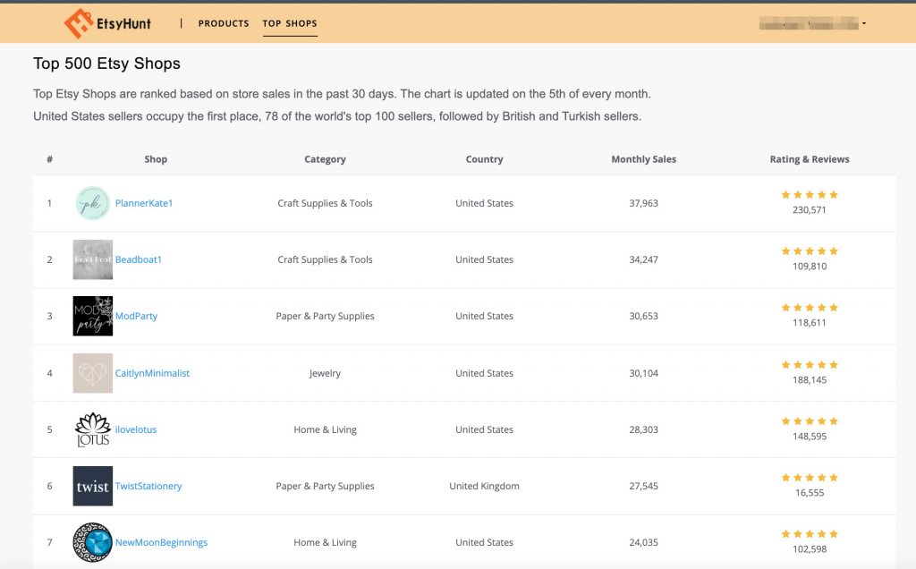Screen dimensions: 916x569
Task: Click the Top 500 Etsy Shops heading
Action: pyautogui.click(x=107, y=64)
